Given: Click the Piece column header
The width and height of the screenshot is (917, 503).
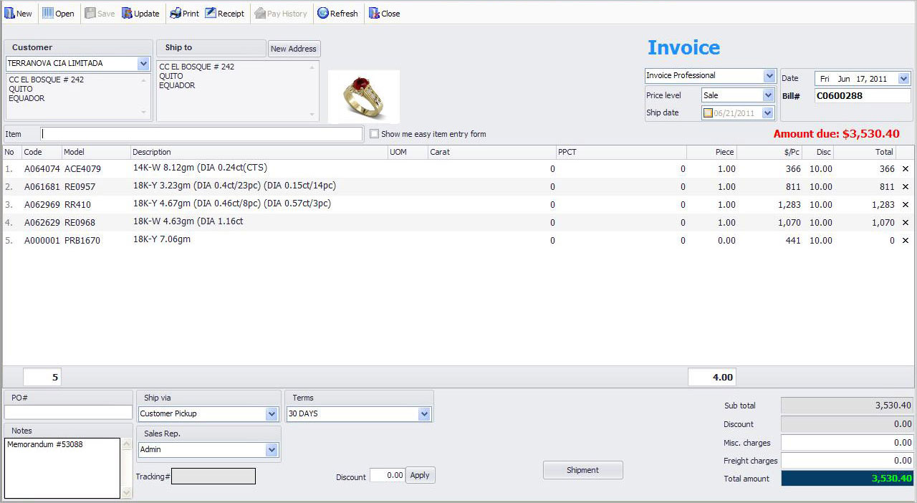Looking at the screenshot, I should tap(712, 152).
